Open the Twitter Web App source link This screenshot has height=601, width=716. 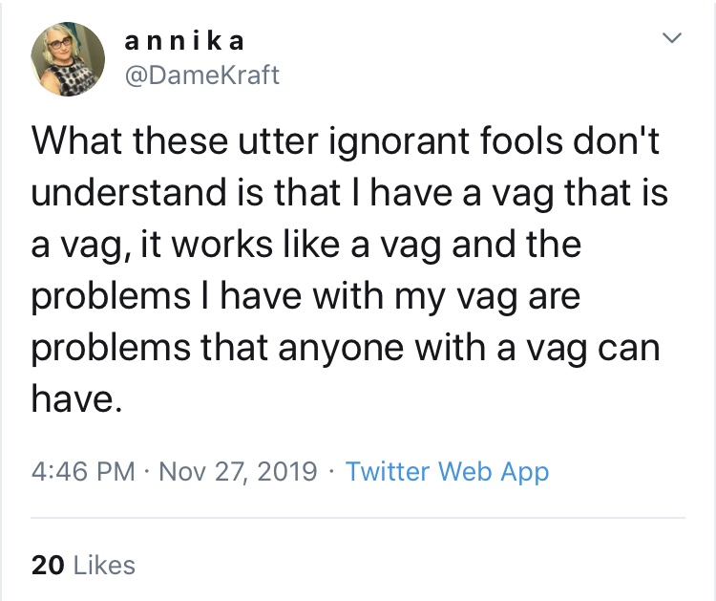tap(447, 471)
